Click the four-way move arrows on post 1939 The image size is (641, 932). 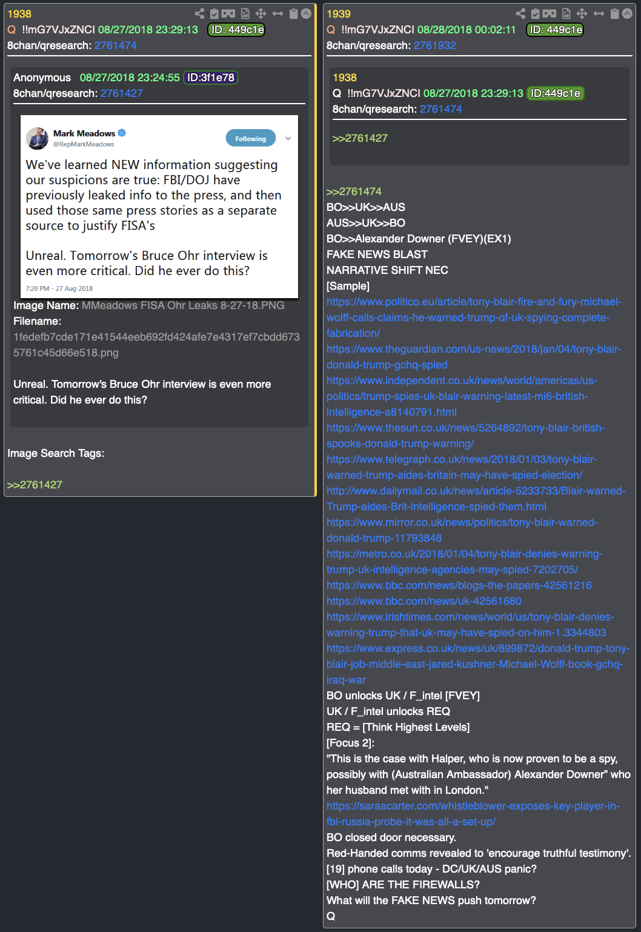[x=582, y=13]
